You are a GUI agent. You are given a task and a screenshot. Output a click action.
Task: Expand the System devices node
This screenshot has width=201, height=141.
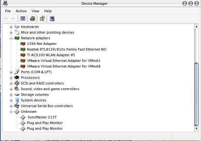point(11,100)
